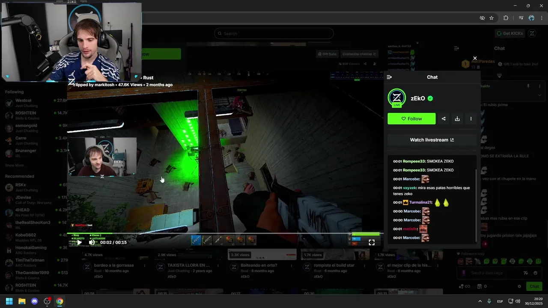Open Brunenger channel in sidebar
The image size is (548, 308).
(33, 153)
